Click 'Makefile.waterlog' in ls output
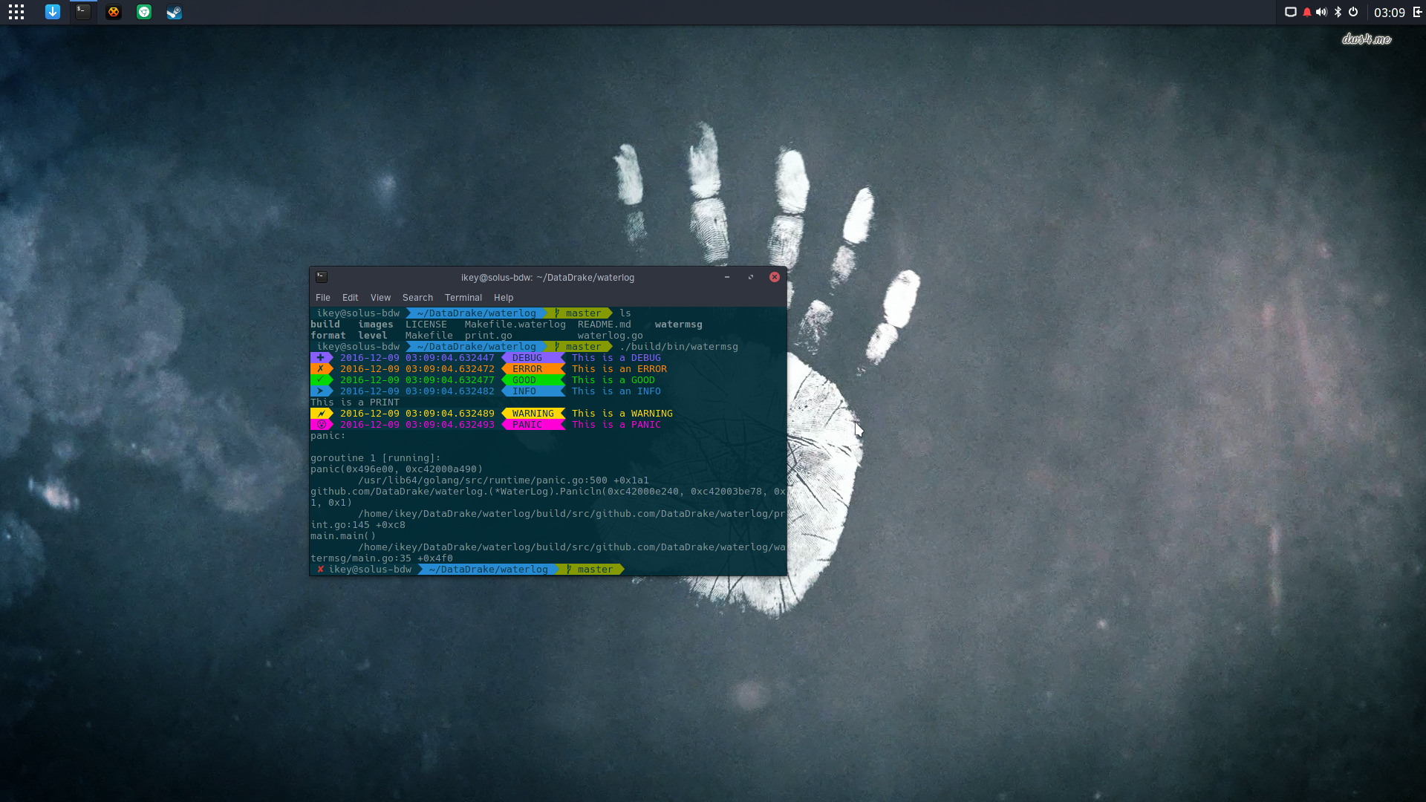Viewport: 1426px width, 802px height. point(515,325)
